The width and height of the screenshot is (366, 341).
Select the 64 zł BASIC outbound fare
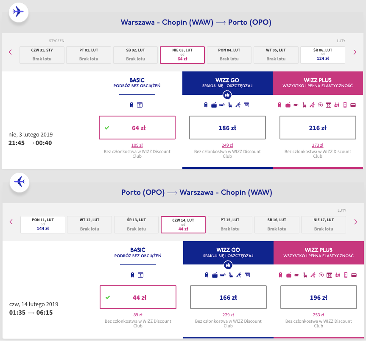tap(137, 128)
